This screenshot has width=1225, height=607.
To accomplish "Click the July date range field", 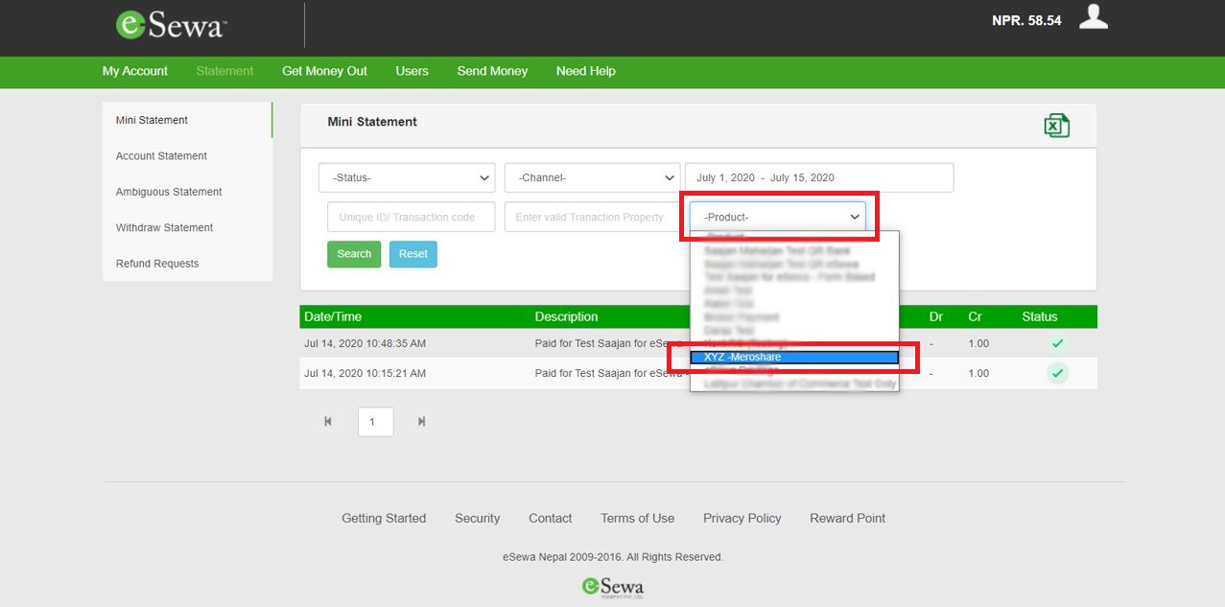I will 818,176.
